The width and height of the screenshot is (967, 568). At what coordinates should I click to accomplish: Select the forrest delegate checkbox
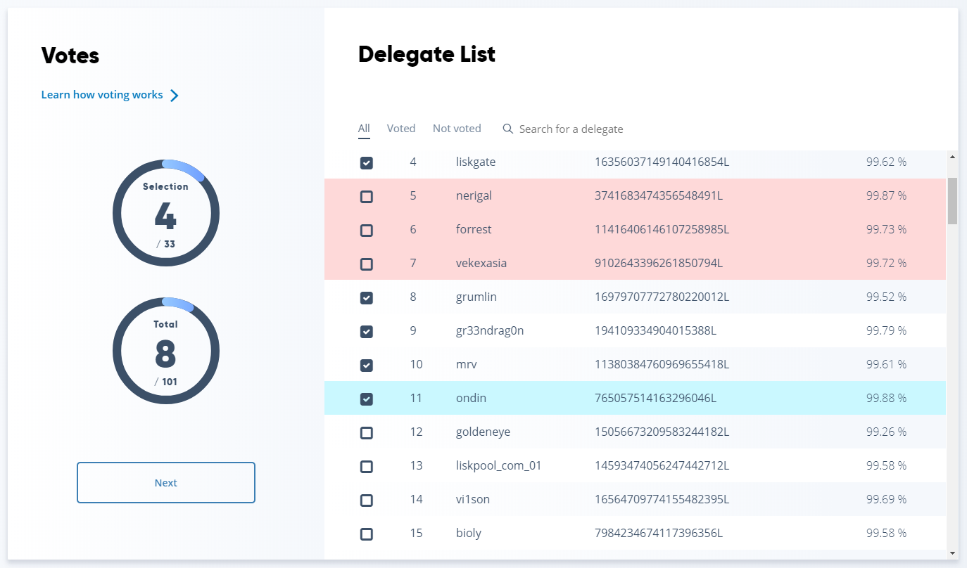click(367, 231)
